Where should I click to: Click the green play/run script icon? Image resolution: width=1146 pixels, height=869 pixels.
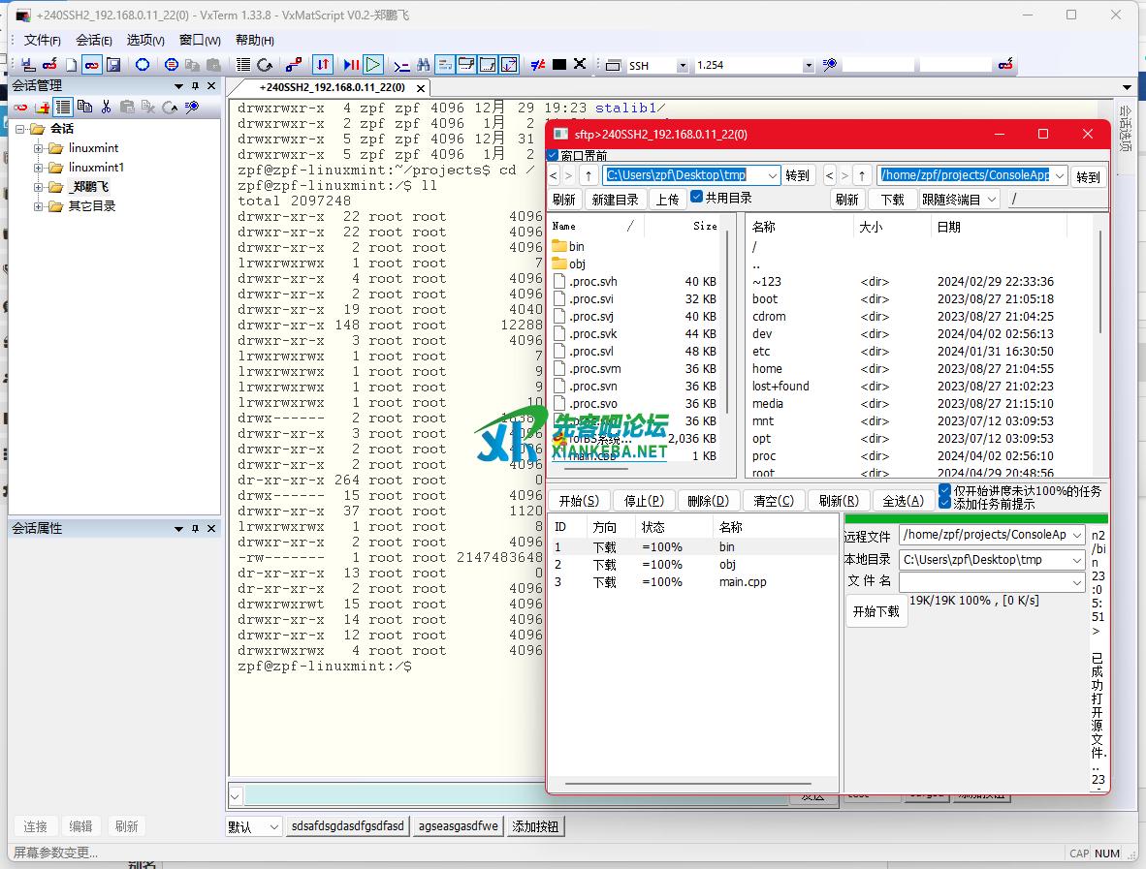(373, 65)
